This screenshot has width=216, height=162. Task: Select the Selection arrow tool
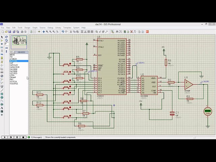pos(2,37)
